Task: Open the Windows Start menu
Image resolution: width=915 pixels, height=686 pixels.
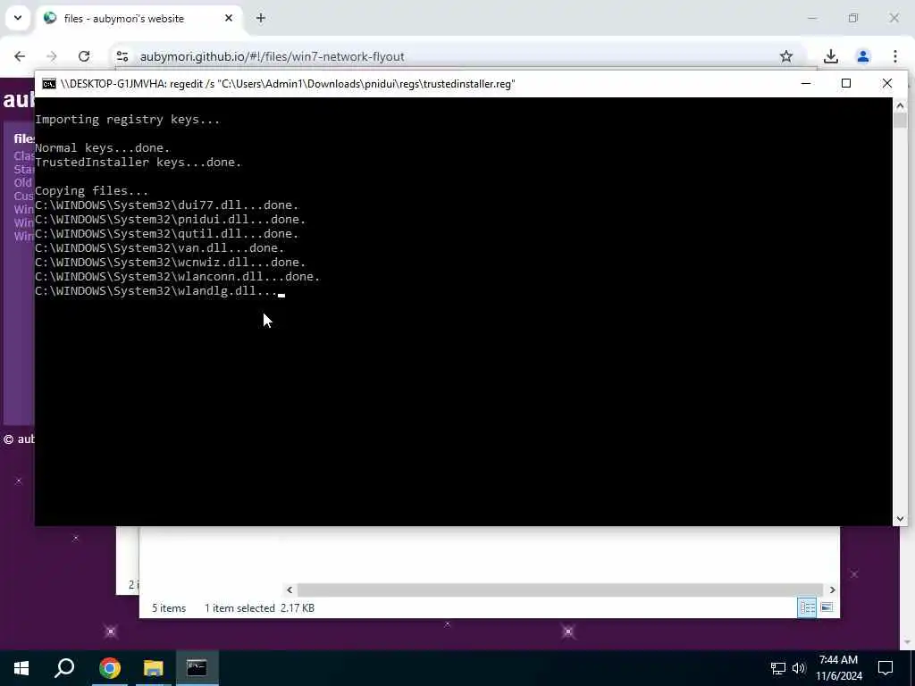Action: point(21,668)
